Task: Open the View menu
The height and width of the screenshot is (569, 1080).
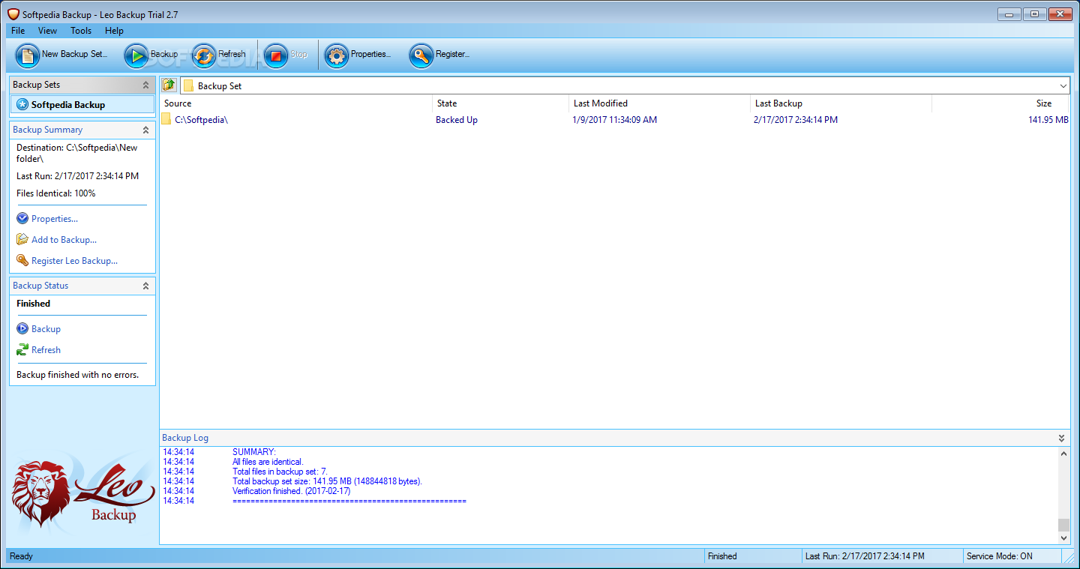Action: click(48, 31)
